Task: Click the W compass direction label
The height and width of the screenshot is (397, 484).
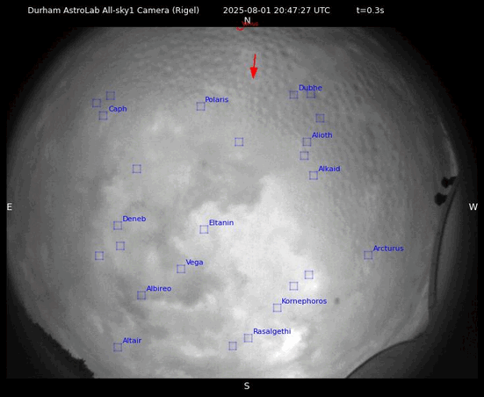Action: [473, 206]
